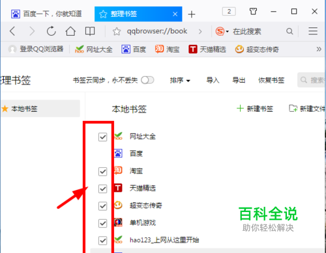Click the 恢复书签 button
The width and height of the screenshot is (326, 253).
[x=271, y=80]
